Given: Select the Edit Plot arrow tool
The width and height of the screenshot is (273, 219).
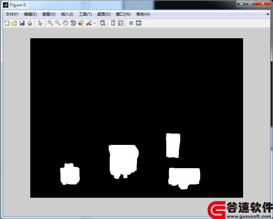Looking at the screenshot, I should (40, 23).
